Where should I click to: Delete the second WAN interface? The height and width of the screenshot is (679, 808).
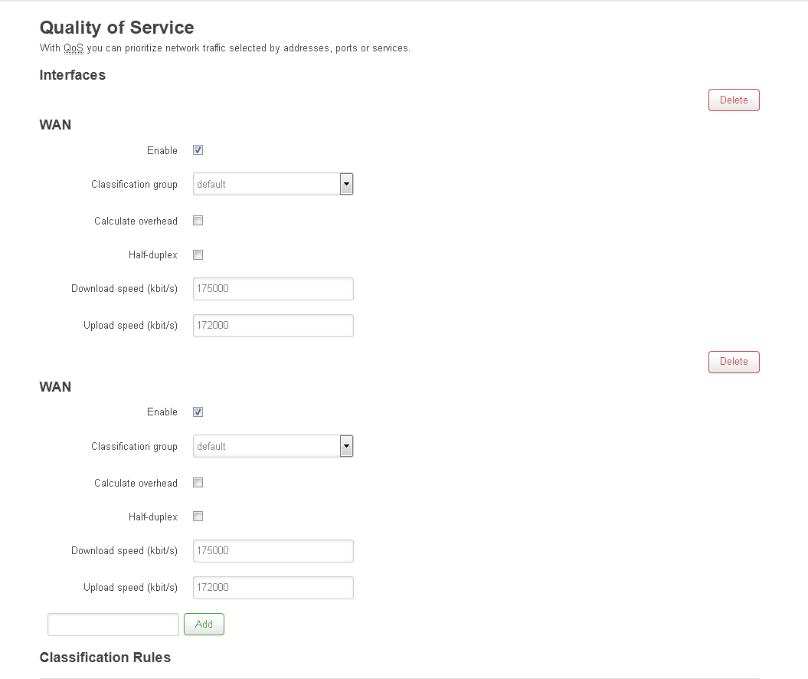click(x=734, y=362)
